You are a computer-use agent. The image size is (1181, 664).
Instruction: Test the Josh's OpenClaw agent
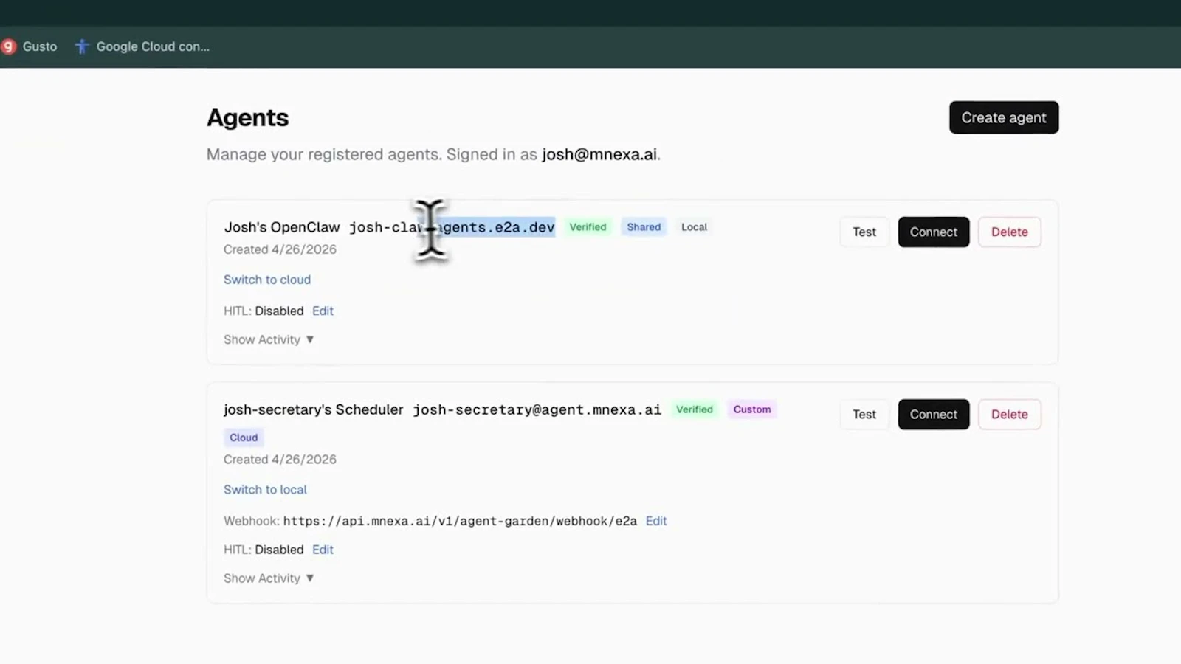[x=864, y=232]
